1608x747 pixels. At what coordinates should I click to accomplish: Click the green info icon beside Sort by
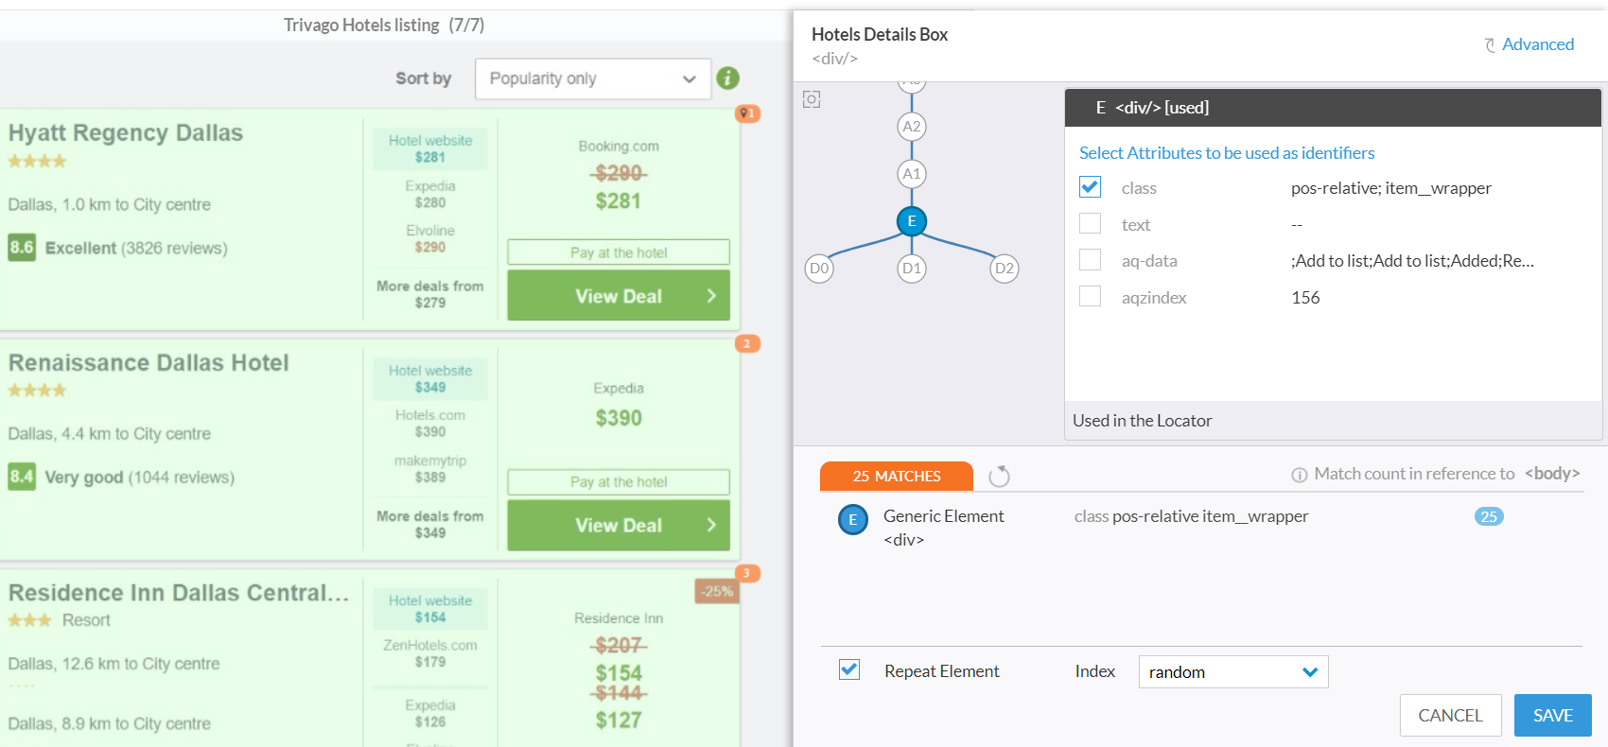727,78
